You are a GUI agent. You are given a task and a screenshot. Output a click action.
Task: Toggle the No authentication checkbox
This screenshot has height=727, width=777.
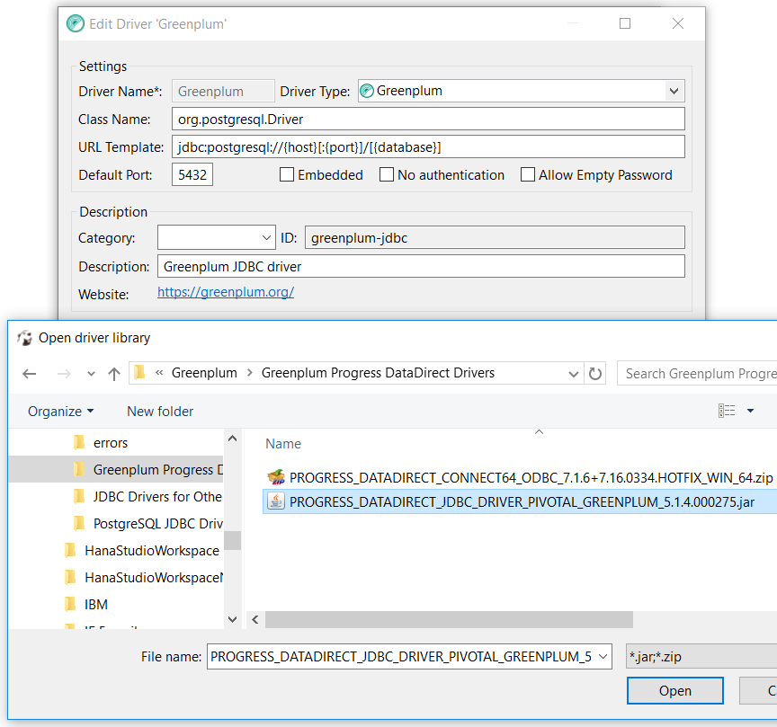[387, 175]
